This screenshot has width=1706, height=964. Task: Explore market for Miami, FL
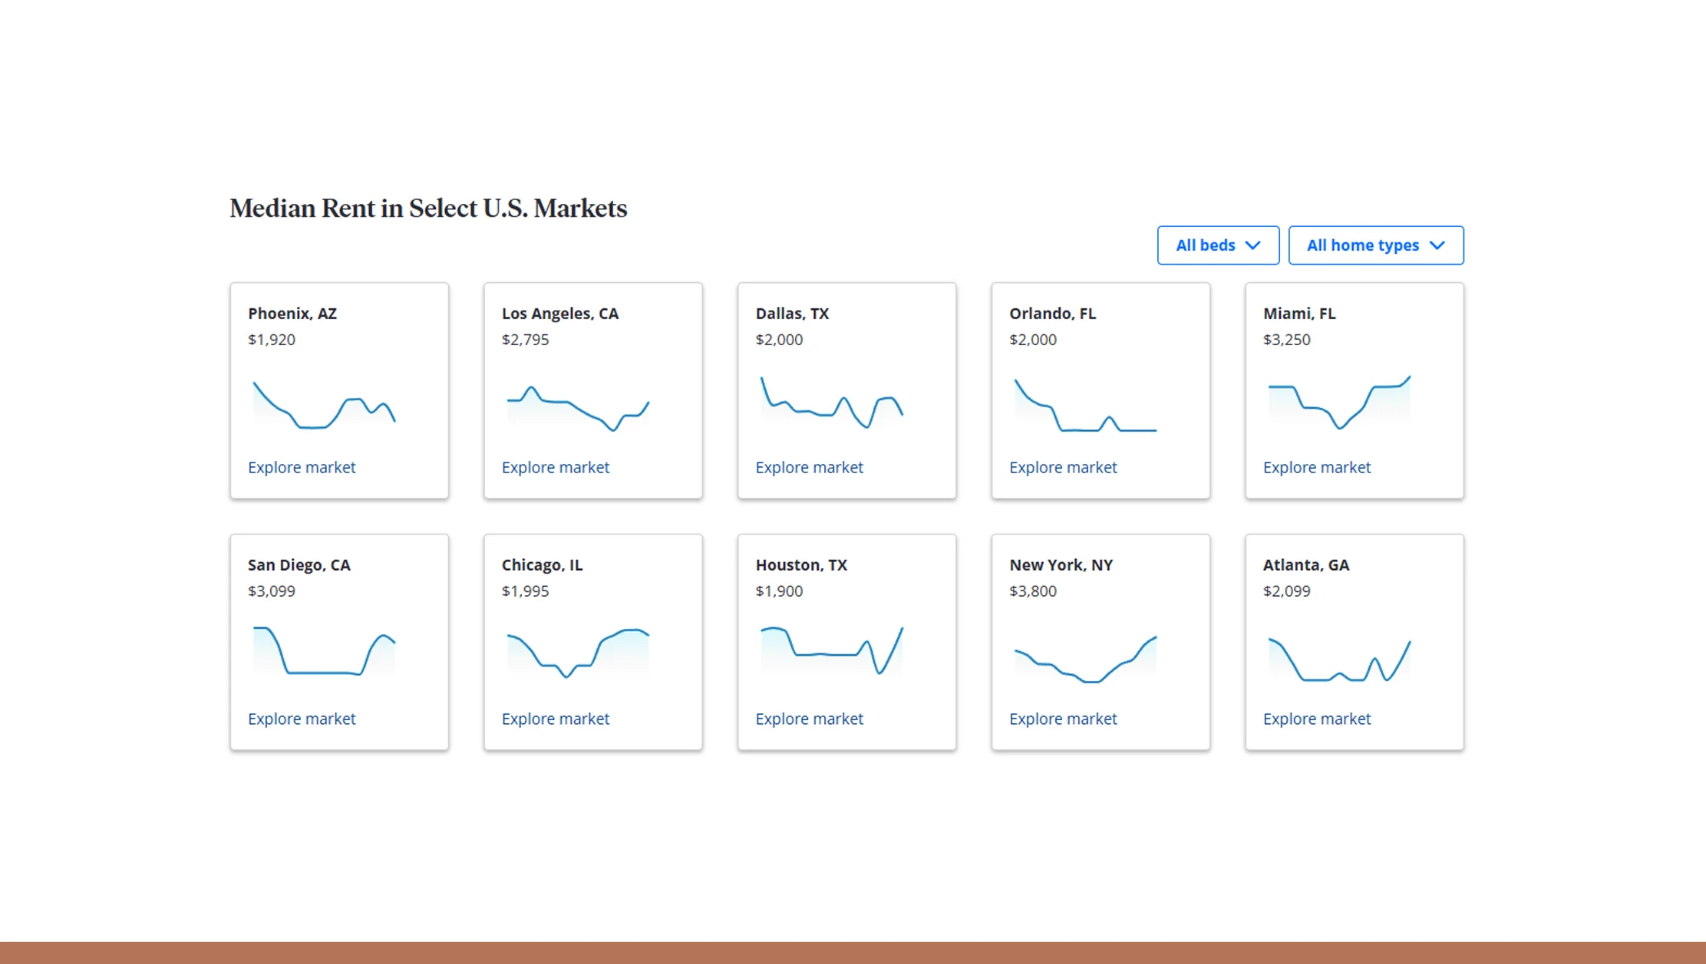[1317, 467]
